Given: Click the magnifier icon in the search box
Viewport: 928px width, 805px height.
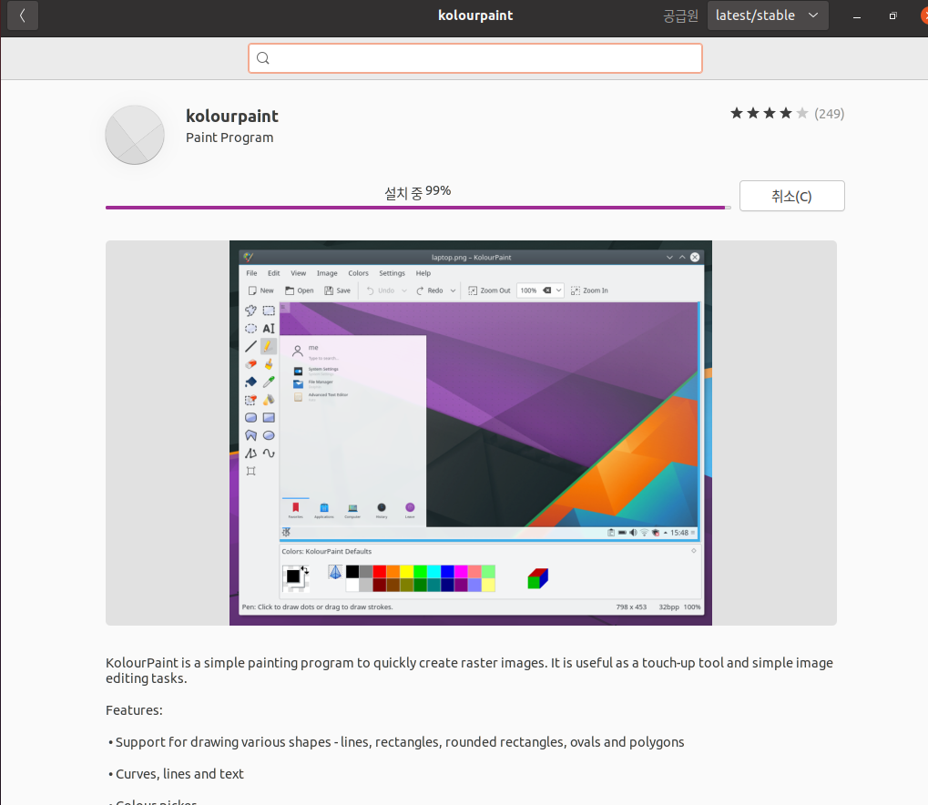Looking at the screenshot, I should [x=263, y=58].
